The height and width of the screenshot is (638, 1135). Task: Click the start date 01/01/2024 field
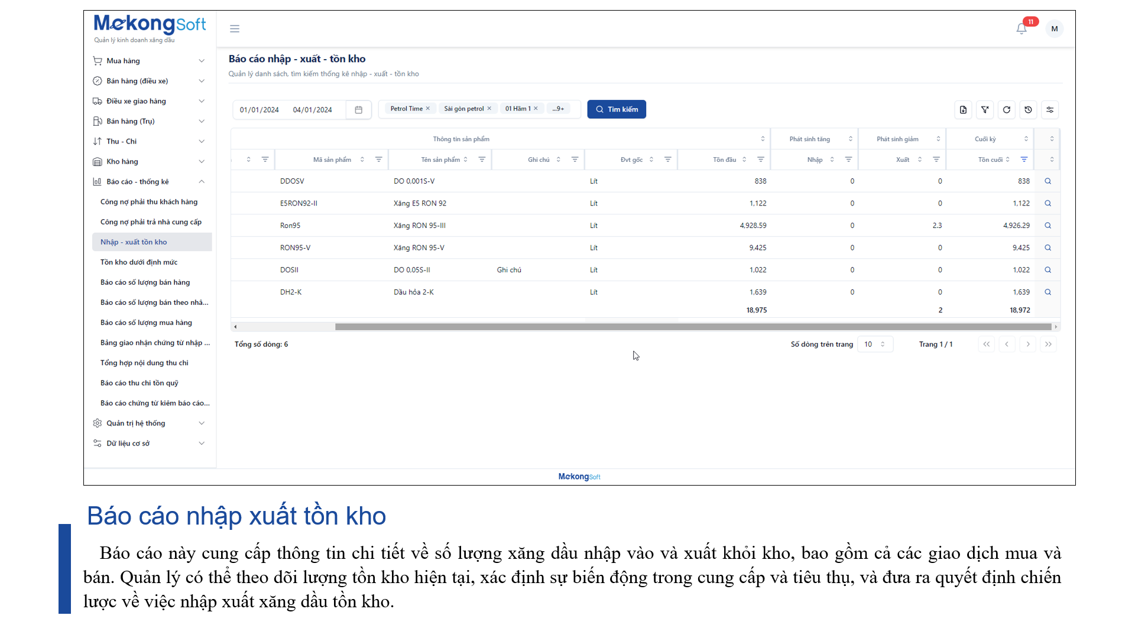(260, 110)
